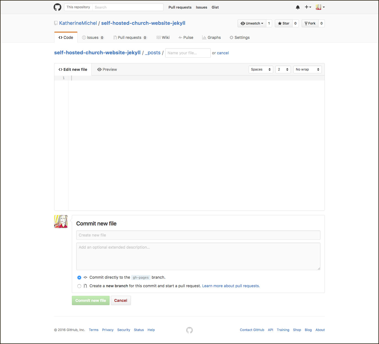This screenshot has height=344, width=379.
Task: Click the Name your file input
Action: (x=188, y=53)
